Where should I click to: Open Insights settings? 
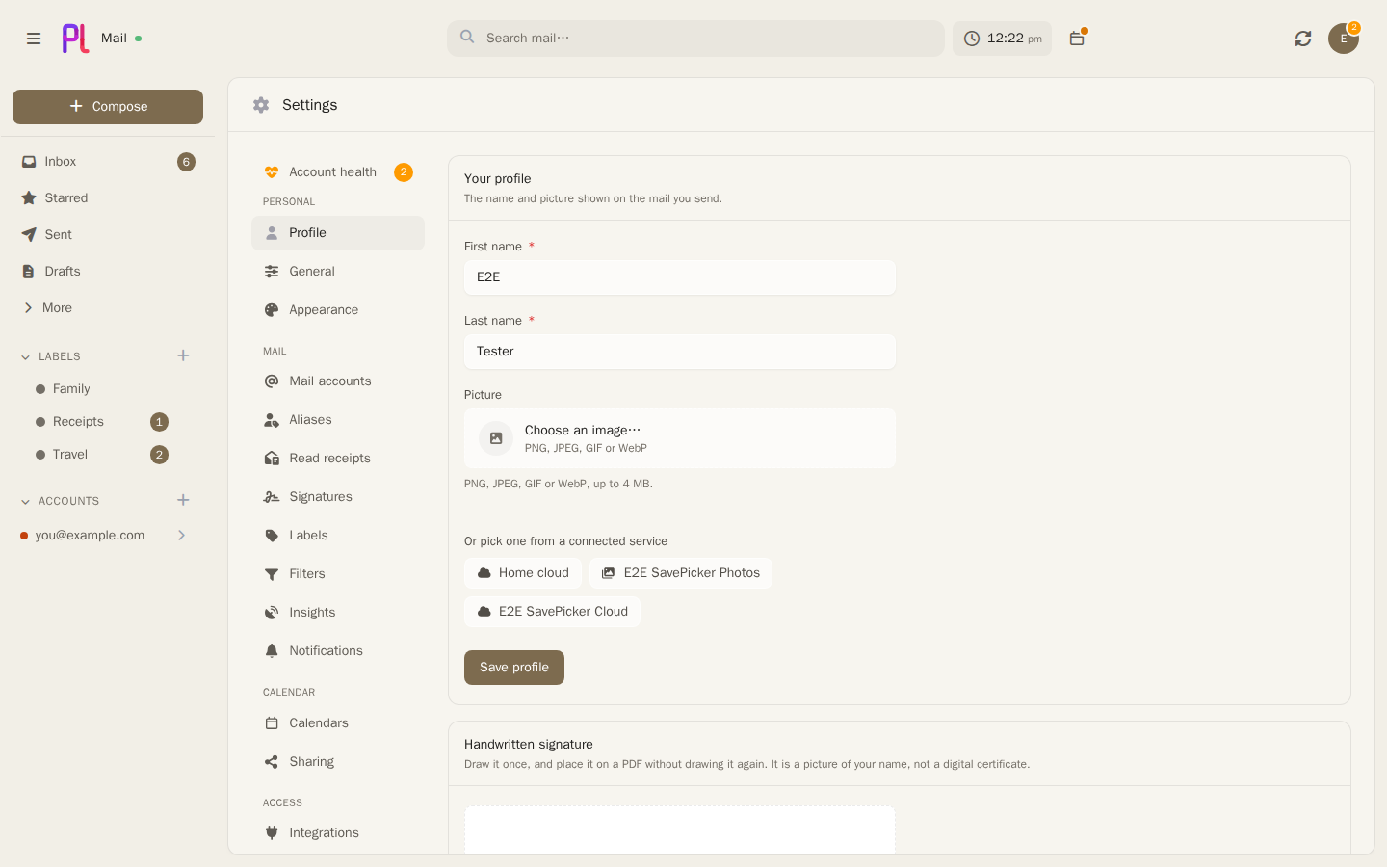[338, 613]
